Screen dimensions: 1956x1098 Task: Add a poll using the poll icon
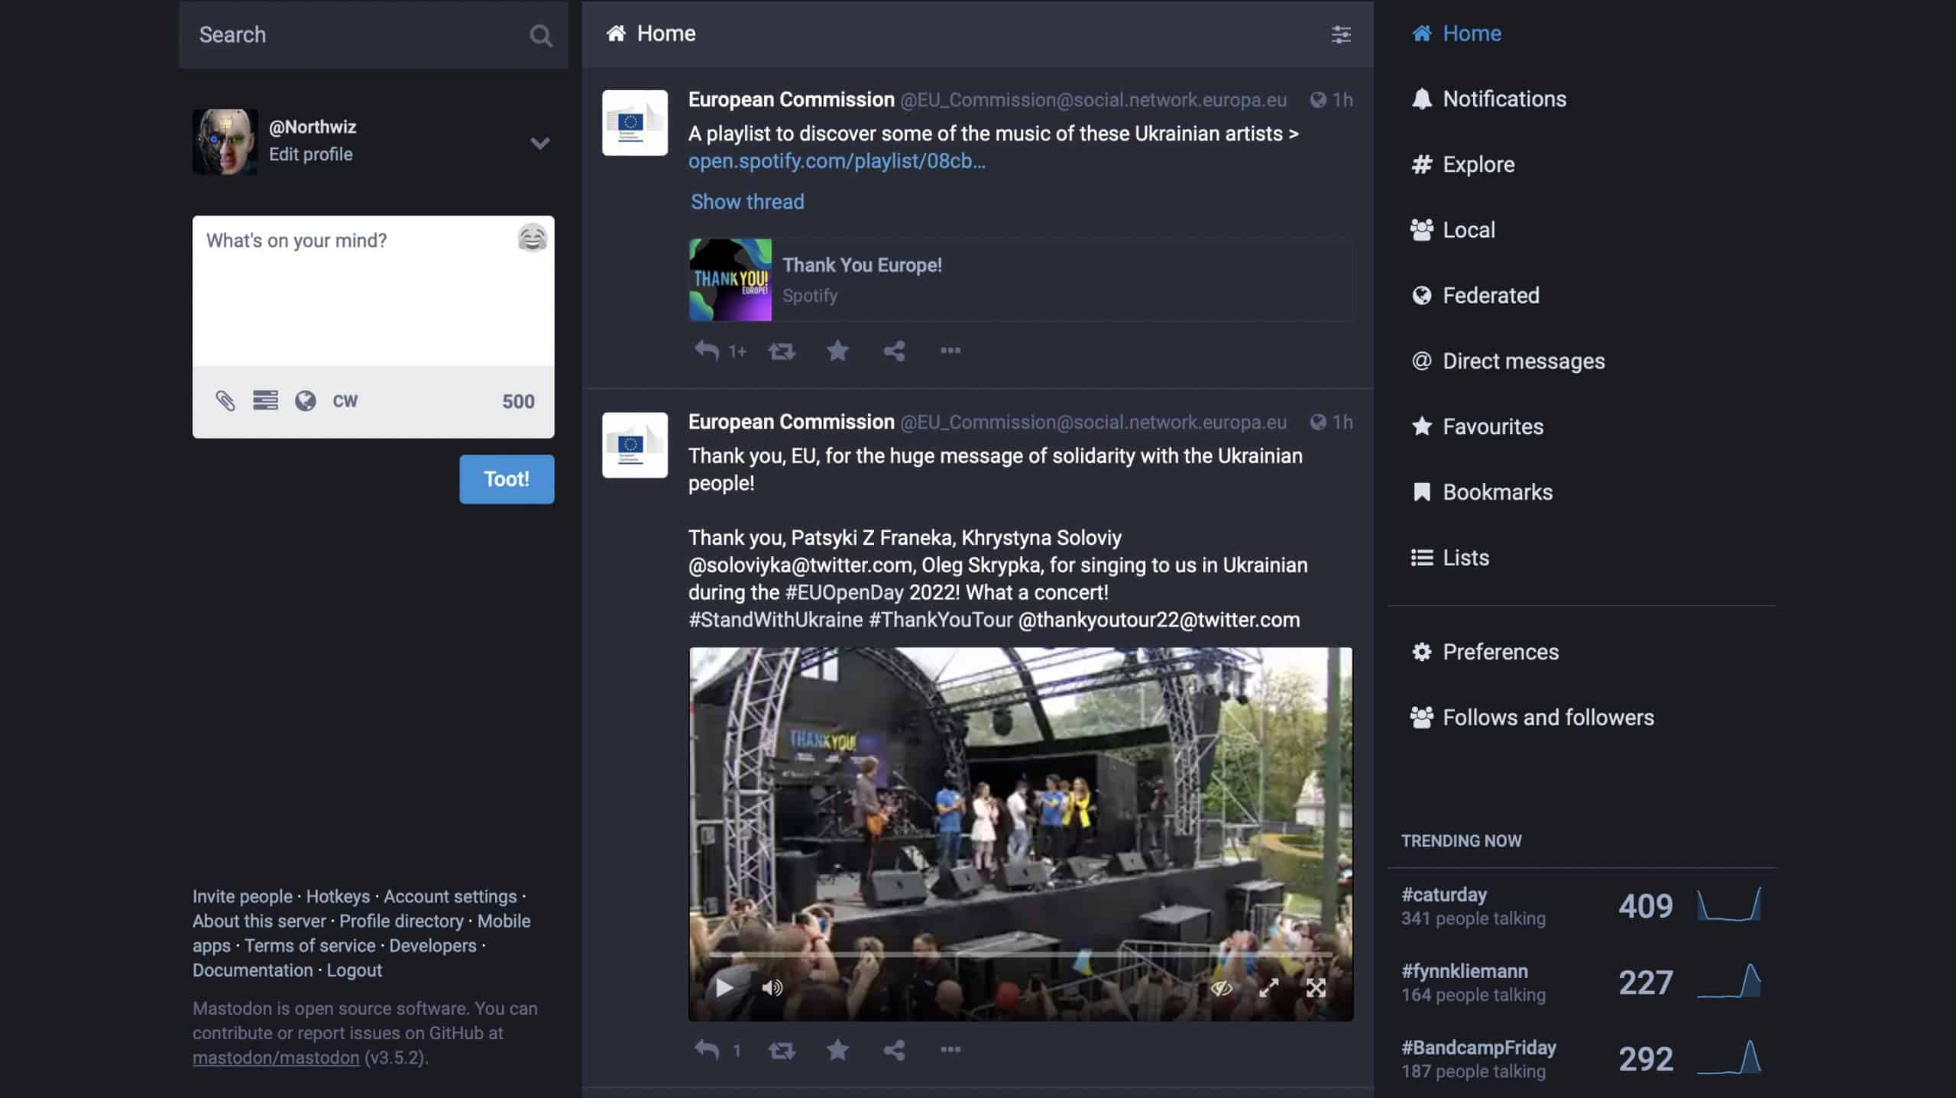265,400
